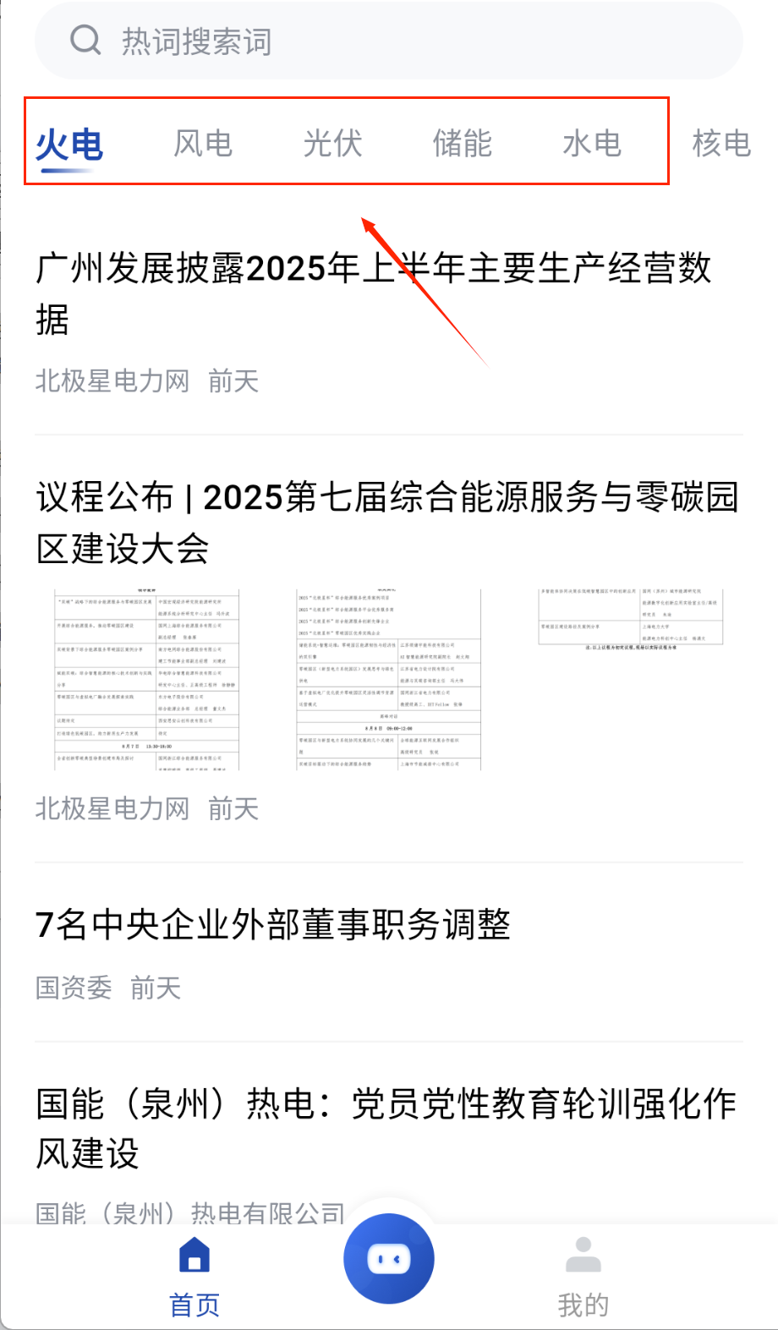Tap 北极星电力网 source under first article
Image resolution: width=778 pixels, height=1330 pixels.
click(112, 380)
